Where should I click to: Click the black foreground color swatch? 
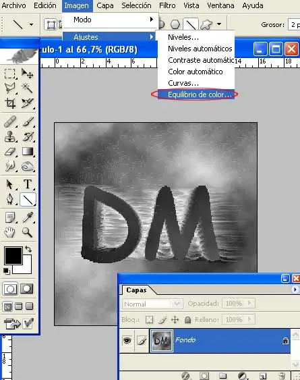[x=13, y=255]
